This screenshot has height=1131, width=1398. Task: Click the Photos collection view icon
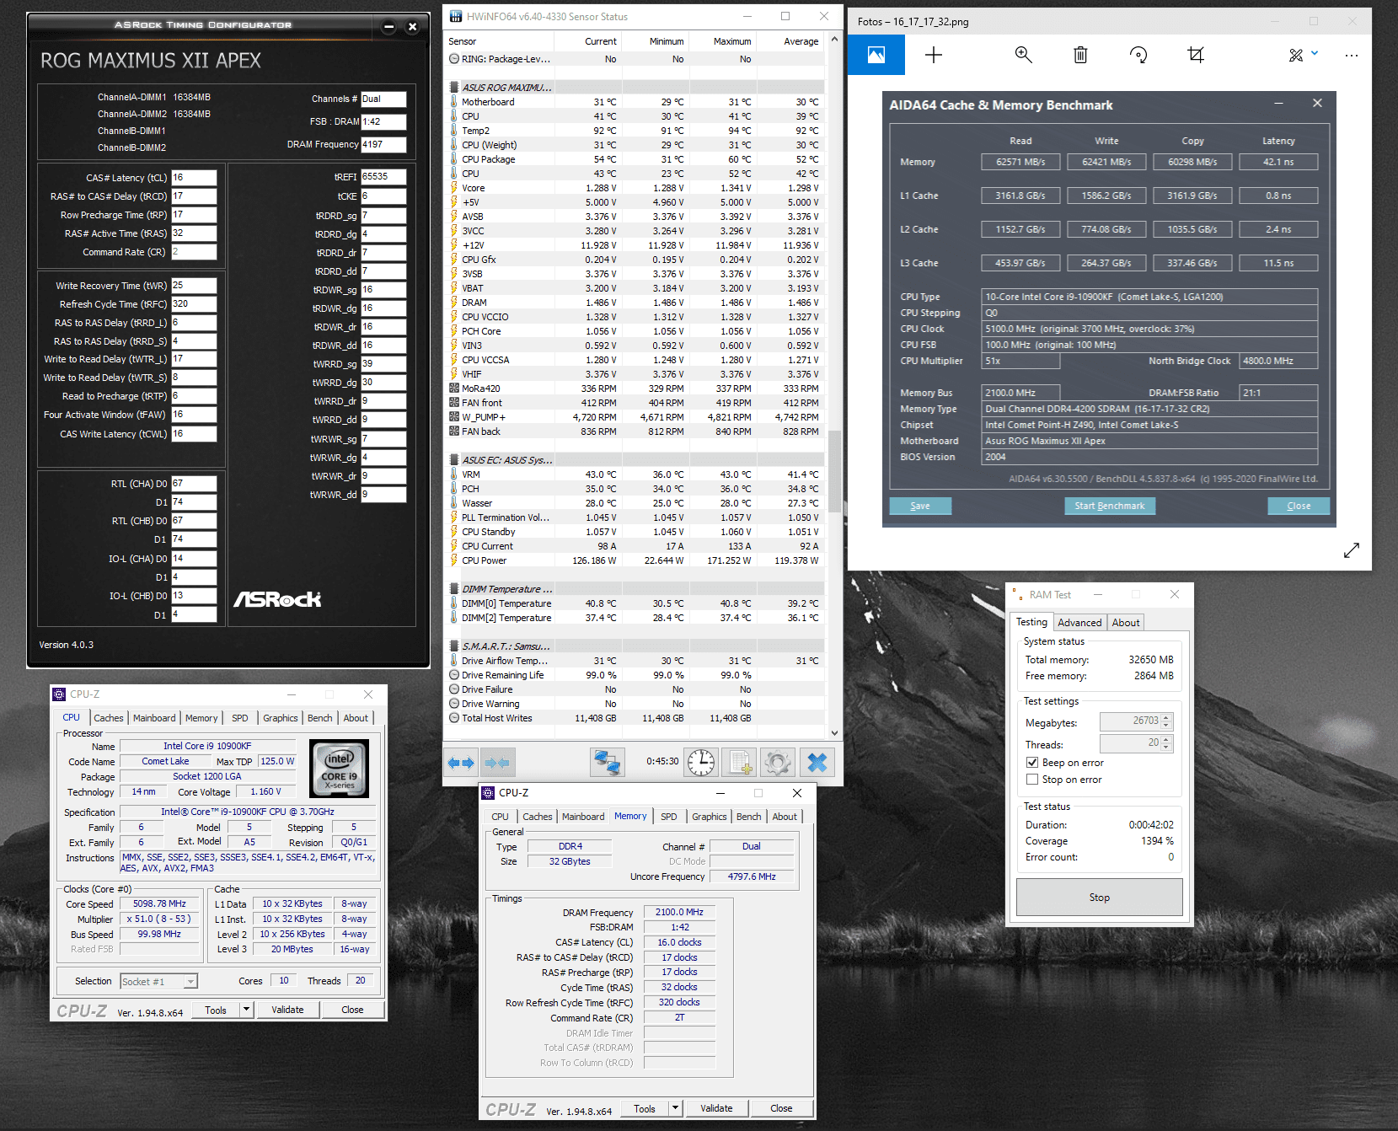click(876, 55)
